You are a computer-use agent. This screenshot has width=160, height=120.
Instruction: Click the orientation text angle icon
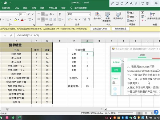51,14
